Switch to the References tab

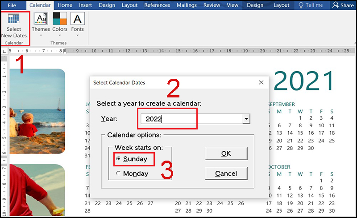157,5
